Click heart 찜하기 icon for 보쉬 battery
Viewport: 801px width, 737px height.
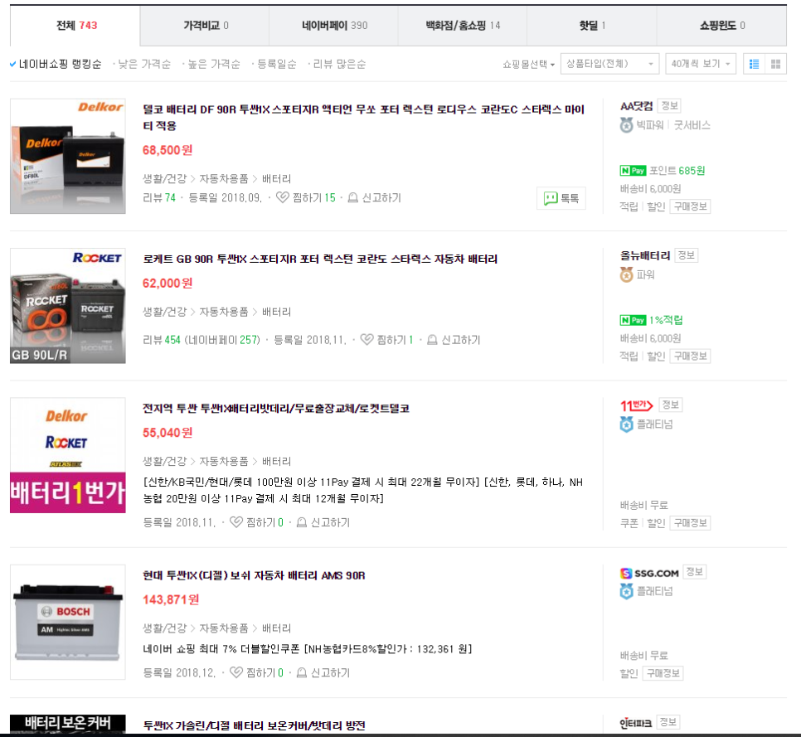[236, 672]
